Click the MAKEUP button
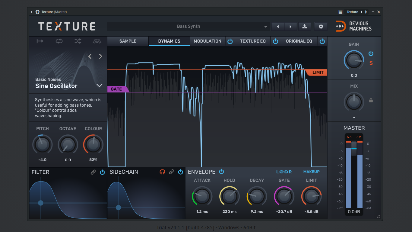The image size is (412, 232). tap(311, 172)
